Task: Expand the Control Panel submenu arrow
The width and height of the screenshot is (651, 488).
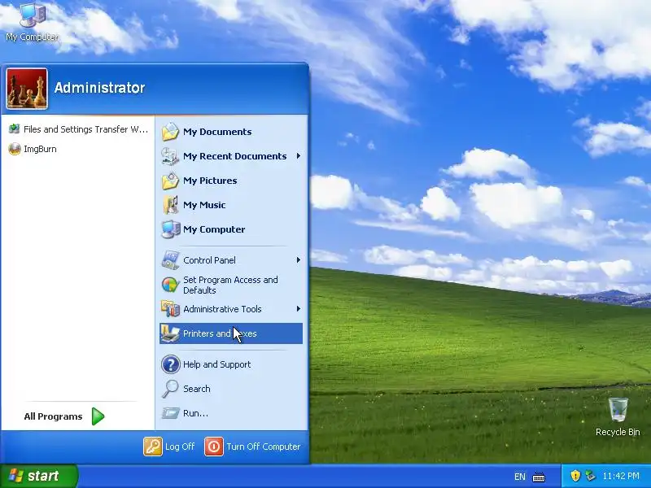Action: [x=299, y=260]
